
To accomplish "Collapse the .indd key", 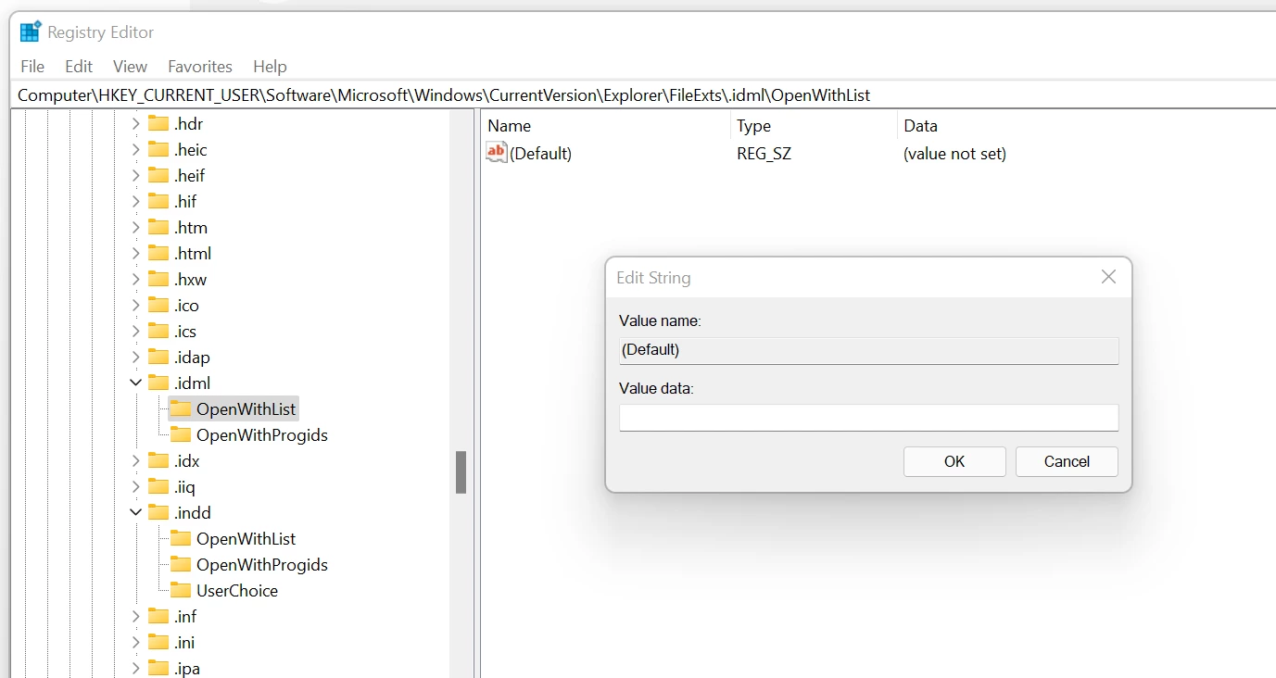I will [136, 513].
